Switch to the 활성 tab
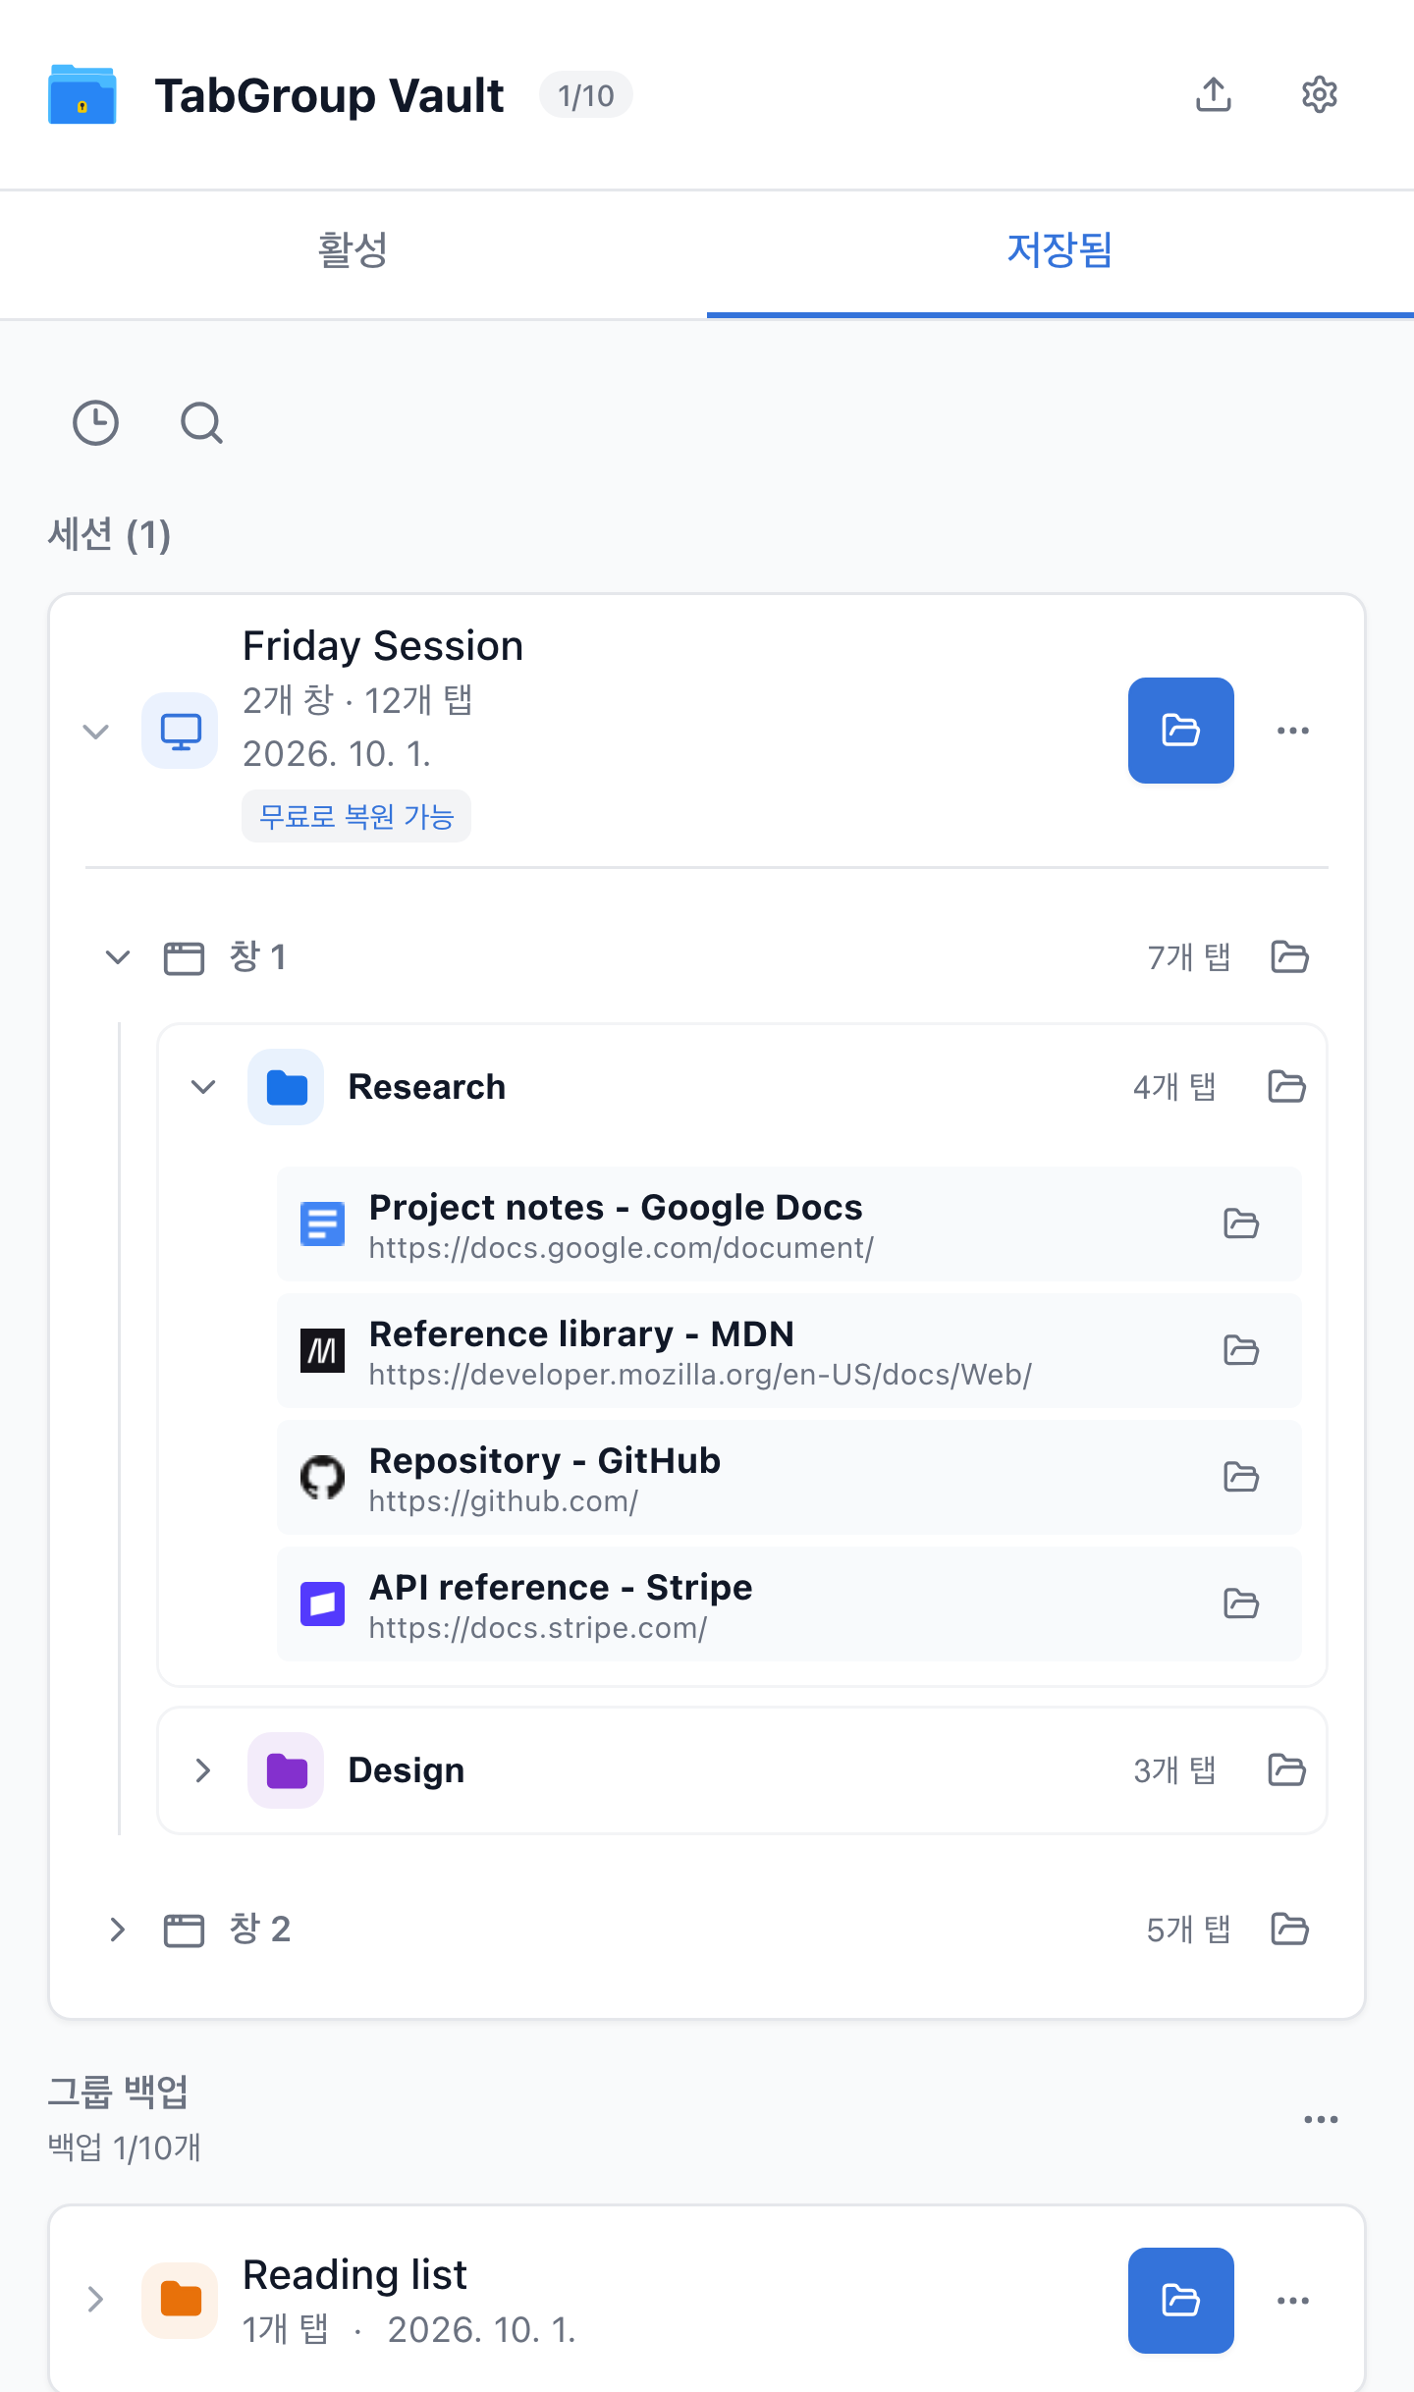The width and height of the screenshot is (1414, 2392). click(353, 253)
